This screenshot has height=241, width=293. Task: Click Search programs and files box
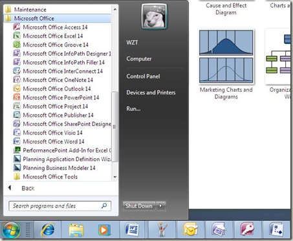(x=60, y=206)
